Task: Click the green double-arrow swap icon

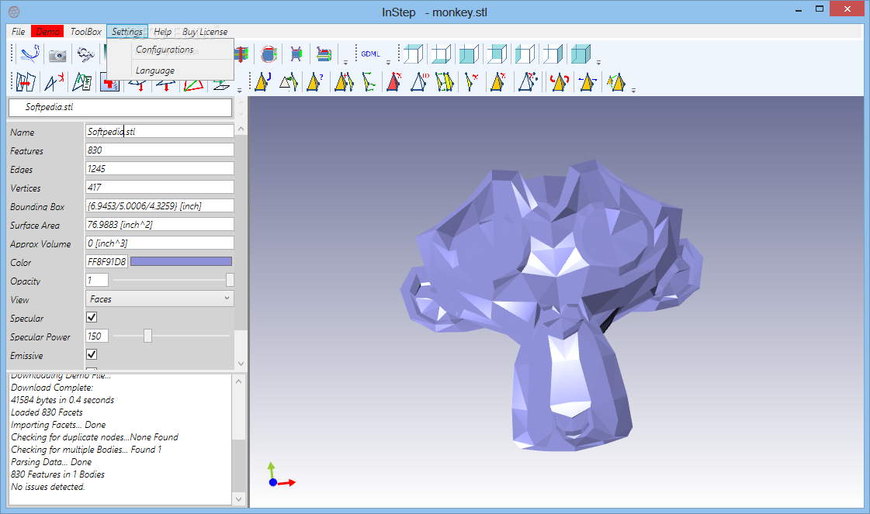Action: tap(324, 54)
